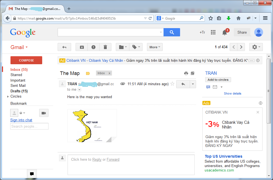The height and width of the screenshot is (180, 273).
Task: Open the Firefox hamburger menu
Action: (265, 18)
